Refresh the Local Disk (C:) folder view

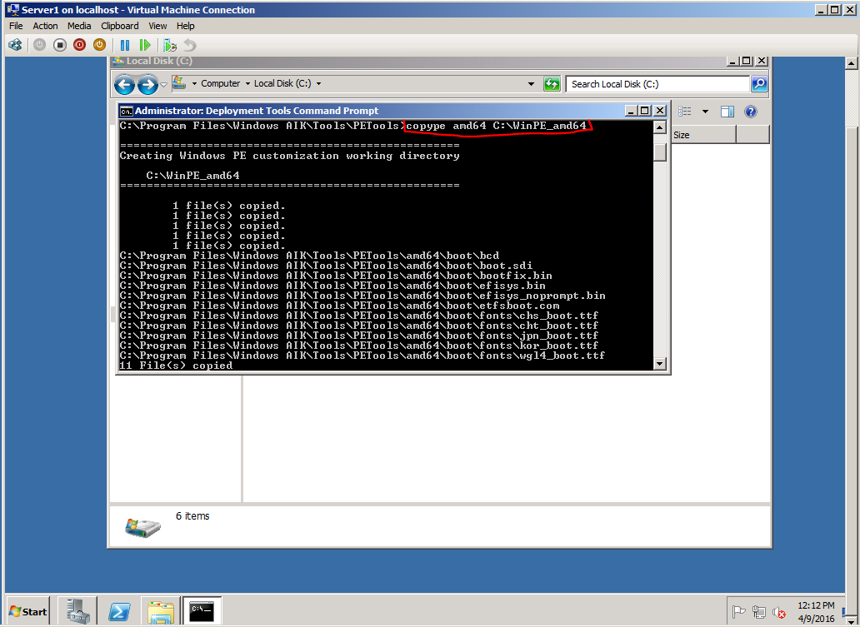551,84
